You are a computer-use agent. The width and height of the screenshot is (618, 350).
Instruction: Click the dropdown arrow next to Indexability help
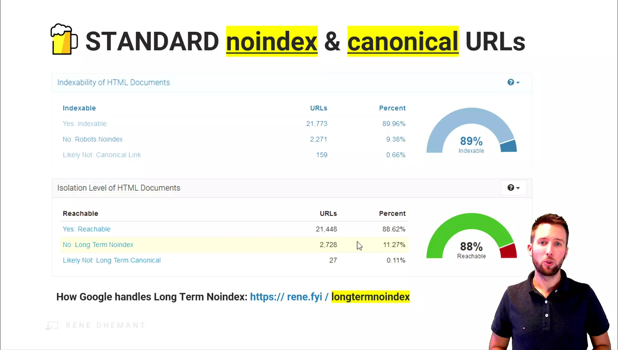pyautogui.click(x=518, y=82)
